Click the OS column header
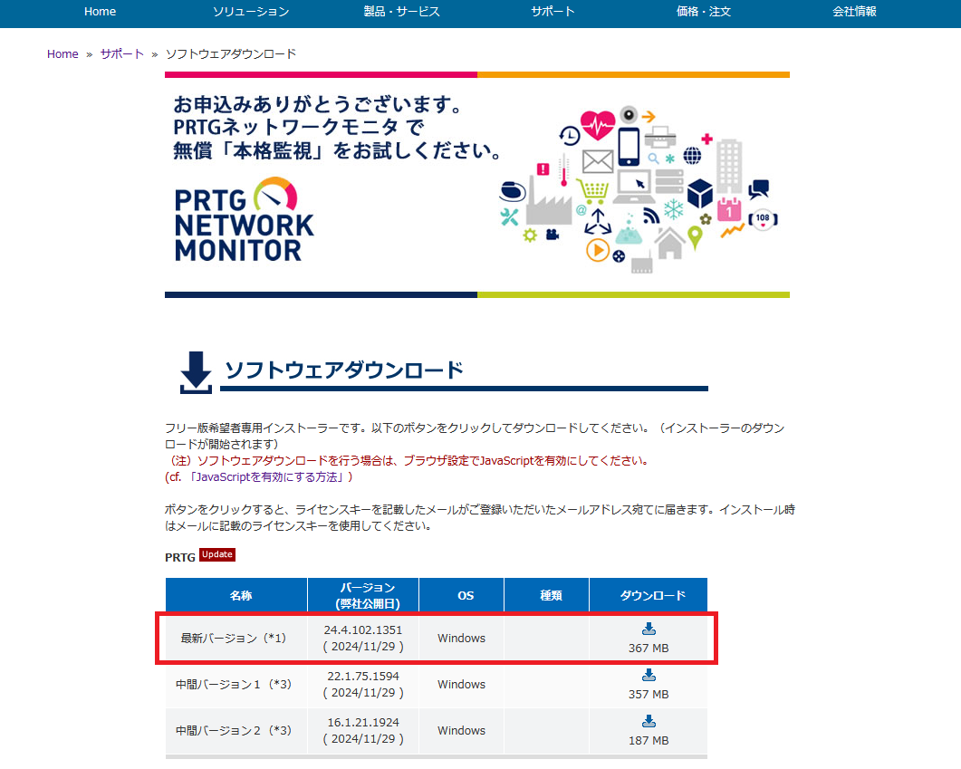Image resolution: width=961 pixels, height=769 pixels. point(462,595)
